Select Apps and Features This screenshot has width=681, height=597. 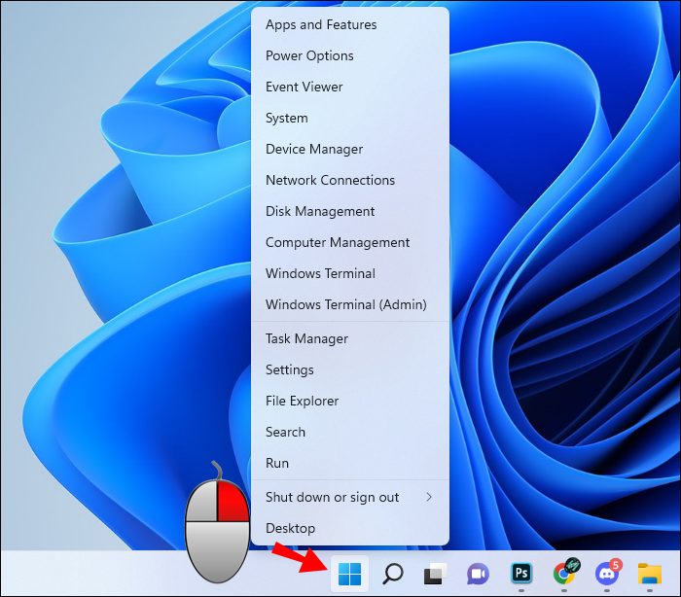coord(321,24)
